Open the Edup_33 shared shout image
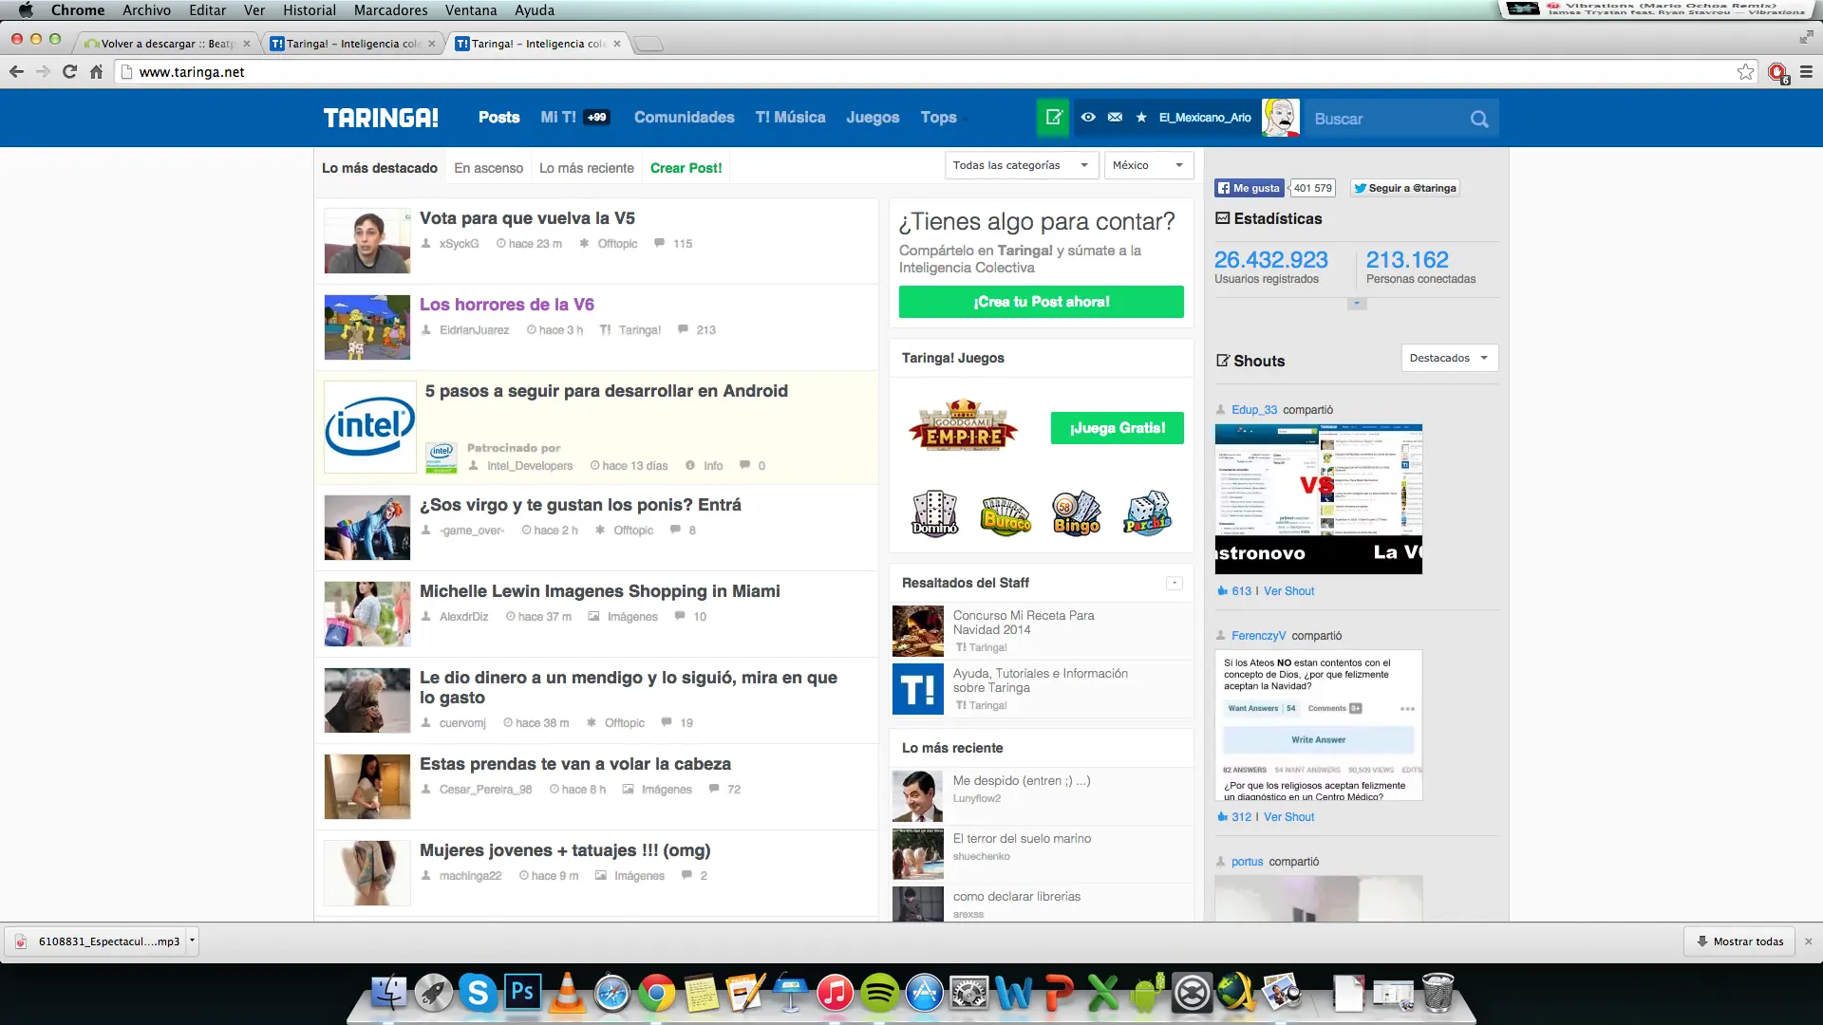This screenshot has width=1823, height=1025. point(1319,499)
